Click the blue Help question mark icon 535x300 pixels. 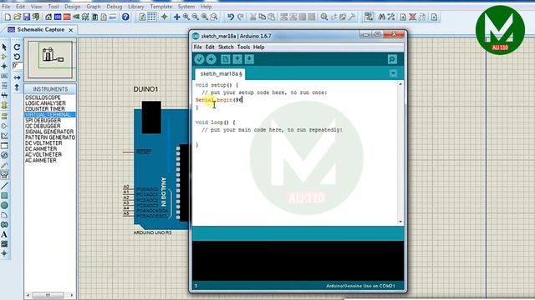[125, 17]
